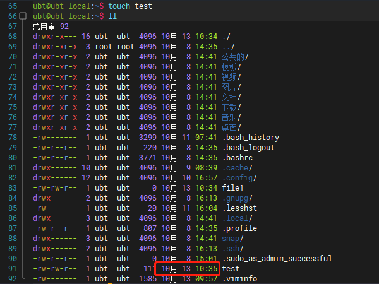Image resolution: width=379 pixels, height=284 pixels.
Task: Click the .profile file name
Action: pyautogui.click(x=239, y=228)
